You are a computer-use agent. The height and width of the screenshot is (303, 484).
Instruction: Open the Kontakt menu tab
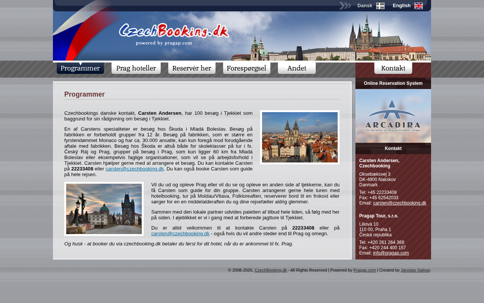393,68
